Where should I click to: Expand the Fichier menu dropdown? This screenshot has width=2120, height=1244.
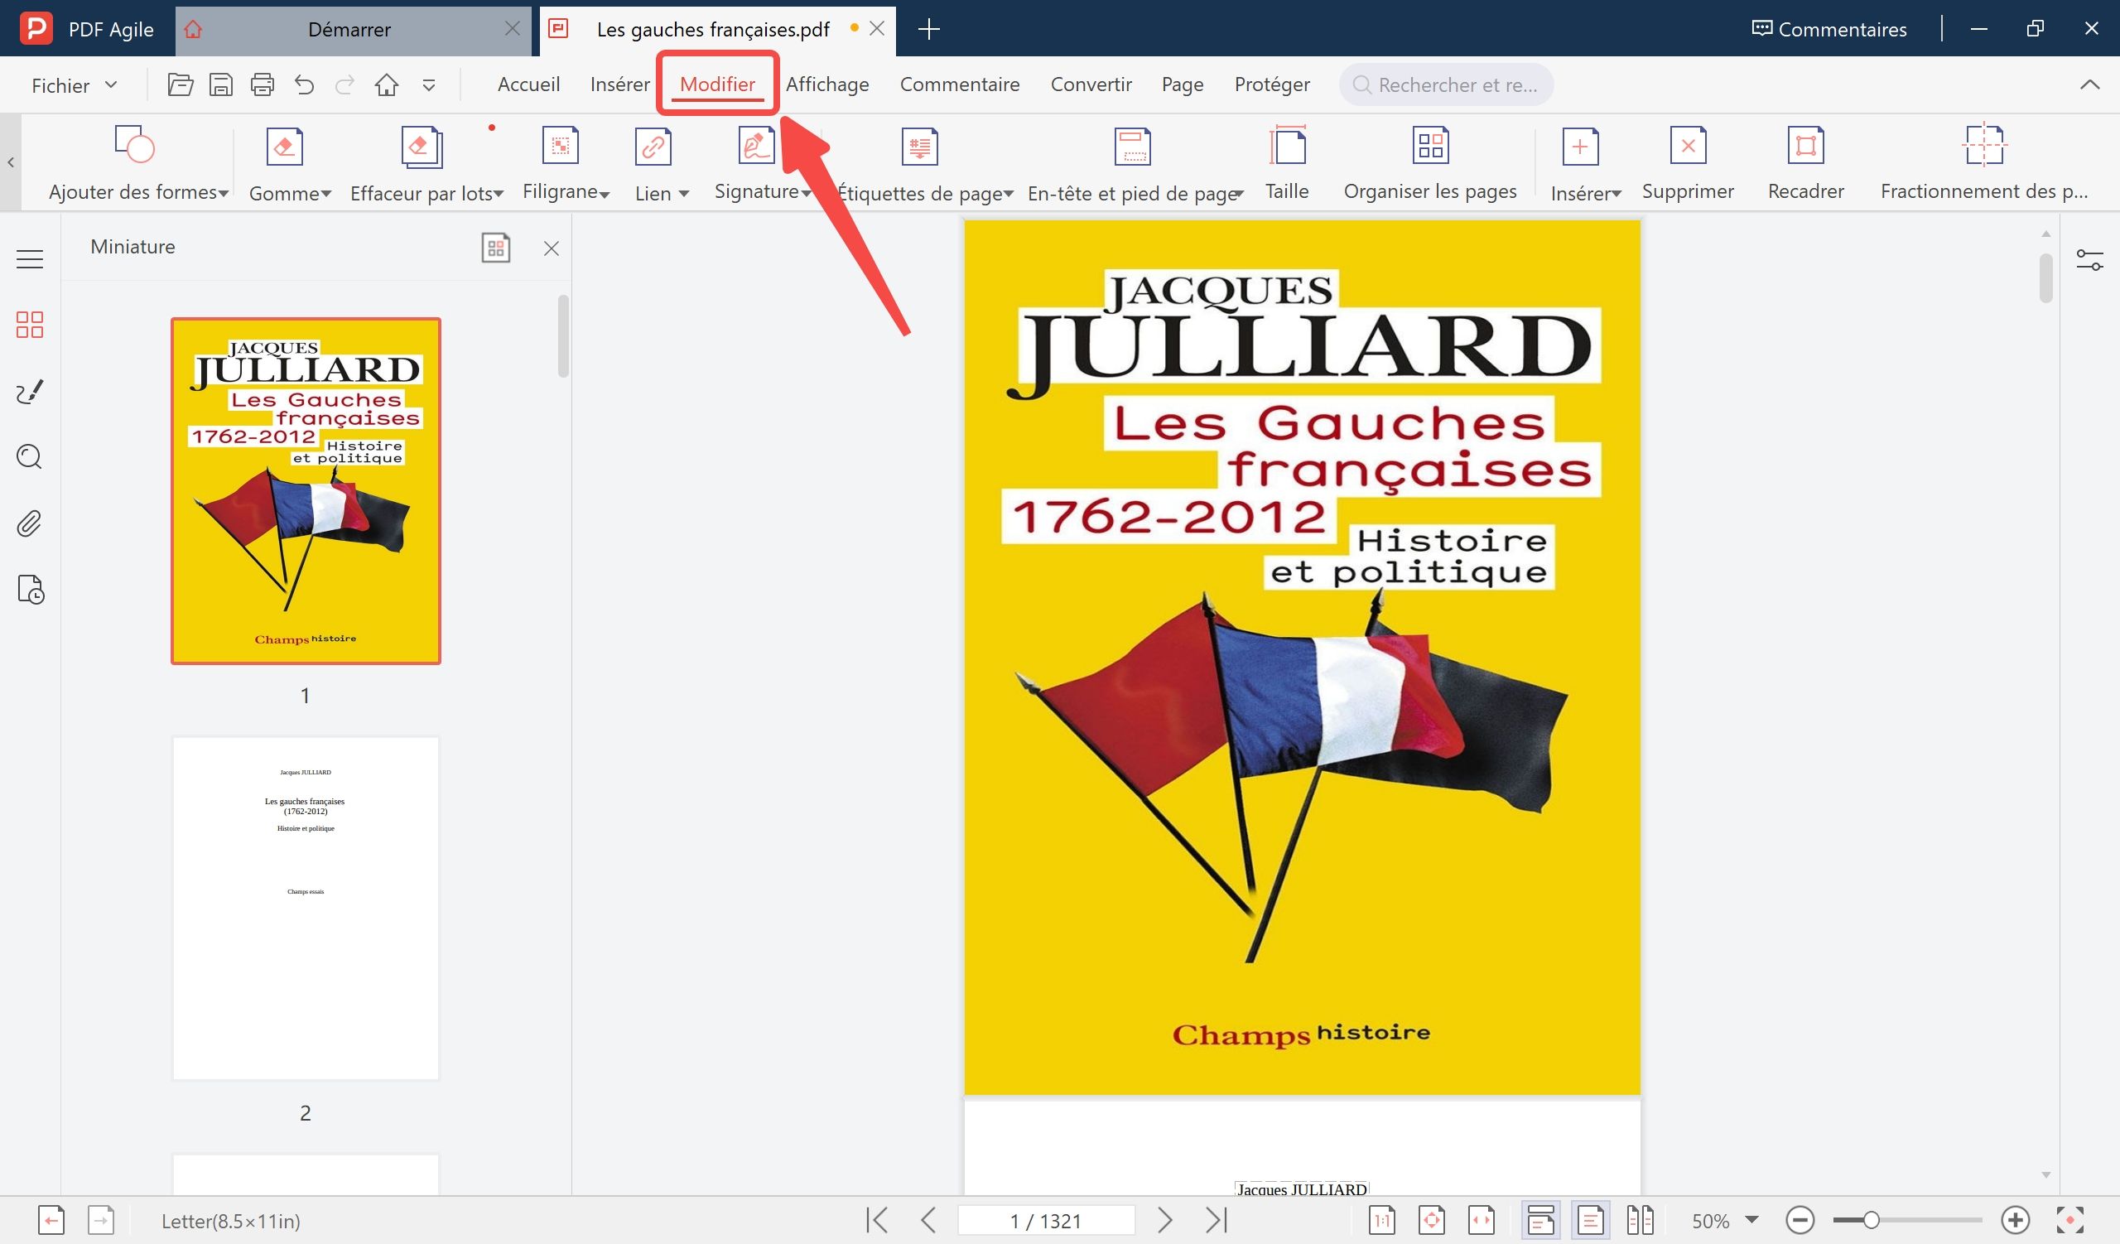74,85
